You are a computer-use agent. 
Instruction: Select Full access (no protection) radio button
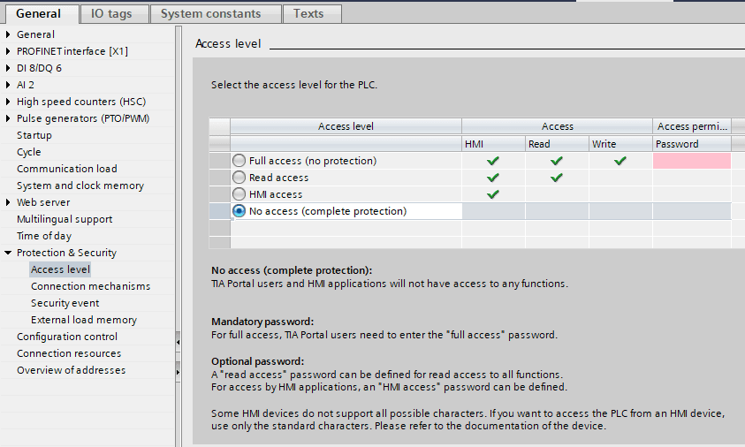tap(239, 161)
